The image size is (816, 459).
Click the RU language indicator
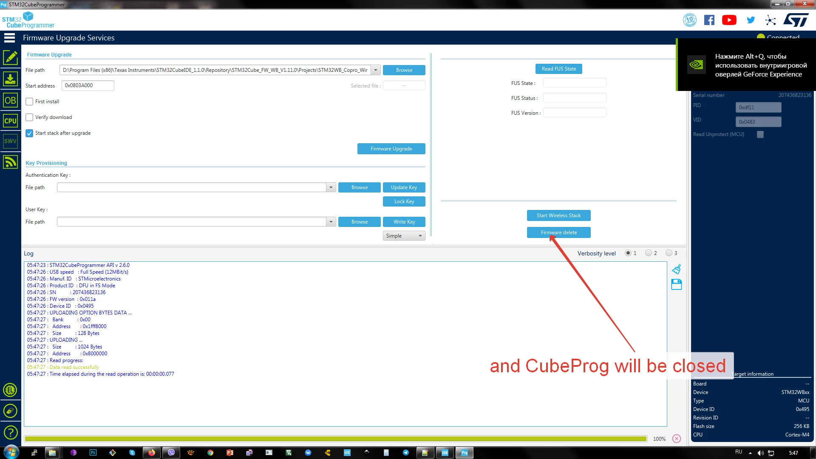739,452
